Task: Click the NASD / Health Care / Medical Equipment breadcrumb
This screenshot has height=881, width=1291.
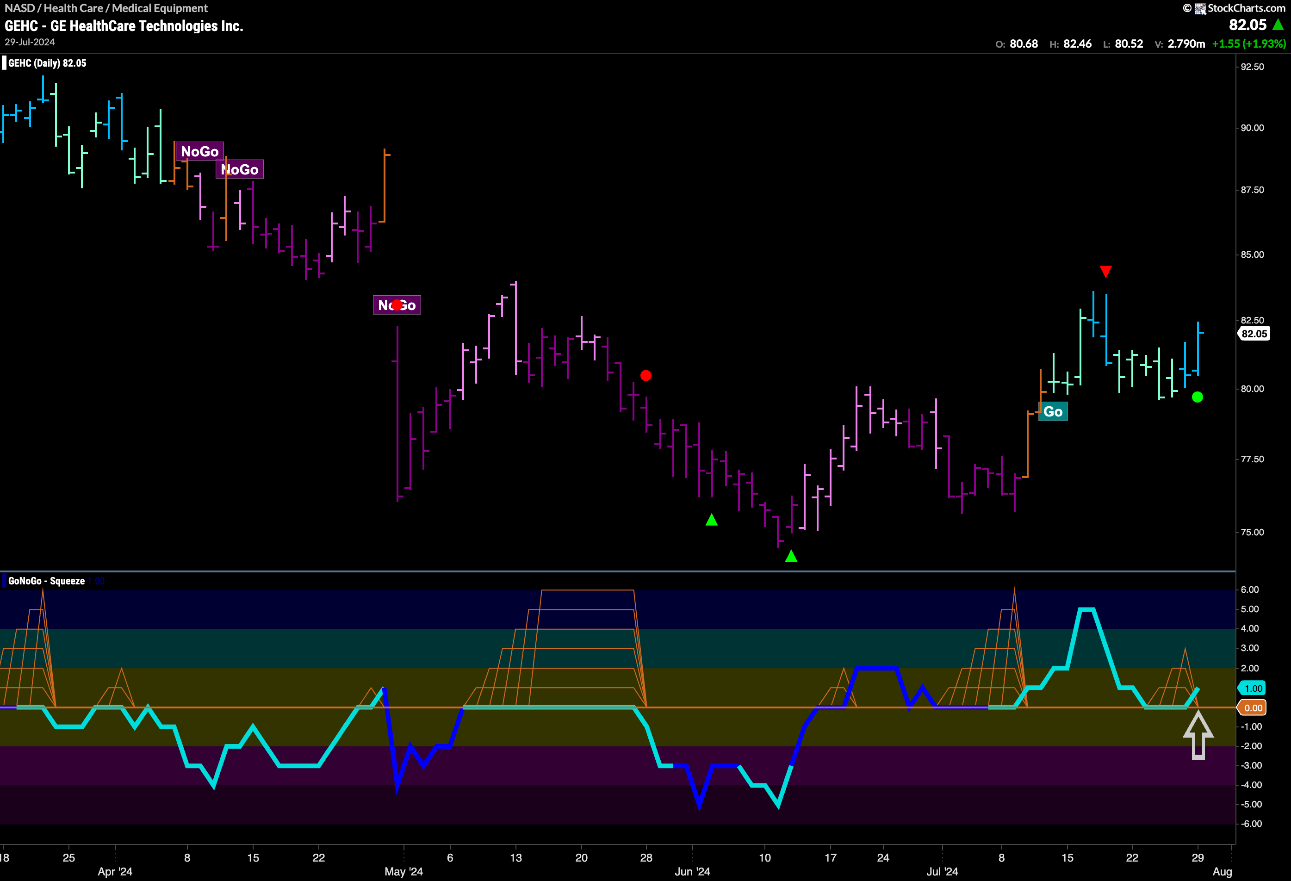Action: tap(106, 8)
